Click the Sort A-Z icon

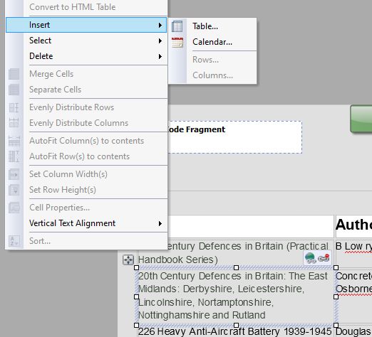[14, 241]
